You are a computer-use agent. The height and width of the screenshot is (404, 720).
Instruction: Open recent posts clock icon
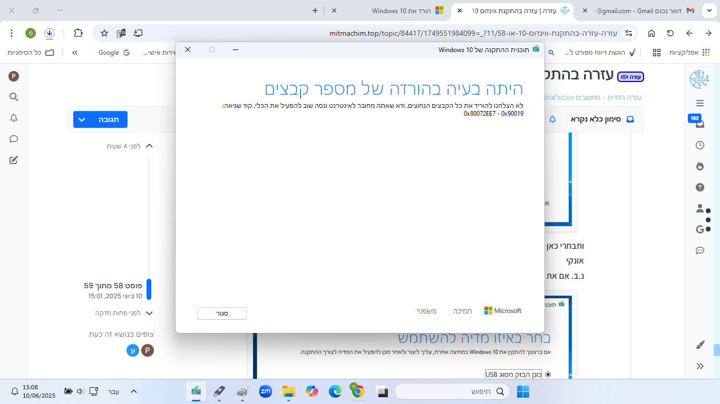700,145
